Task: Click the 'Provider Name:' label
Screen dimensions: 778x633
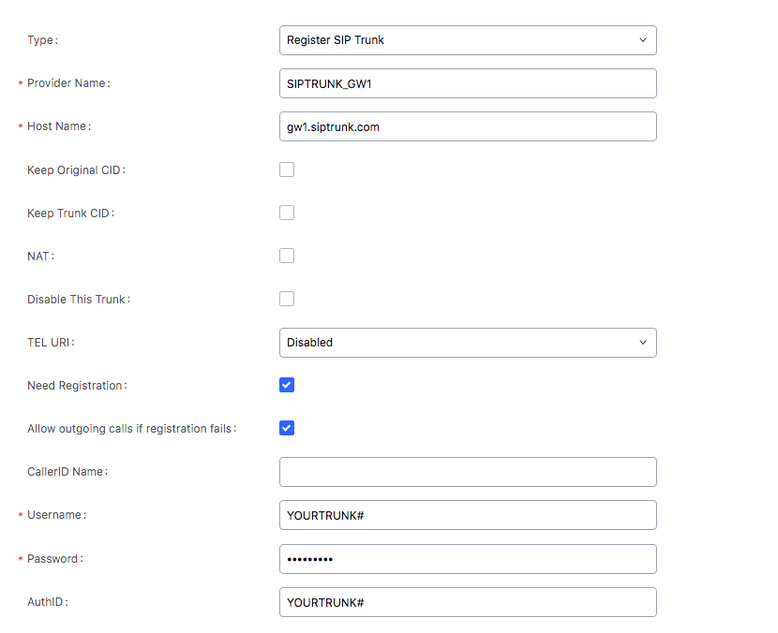Action: 68,83
